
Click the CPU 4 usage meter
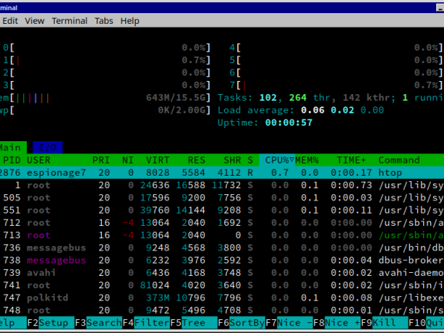coord(336,48)
